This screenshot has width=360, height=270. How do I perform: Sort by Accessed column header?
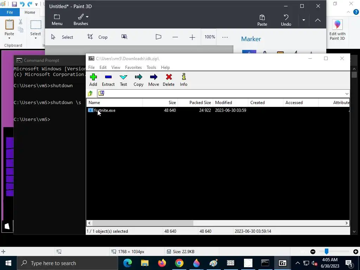[301, 103]
